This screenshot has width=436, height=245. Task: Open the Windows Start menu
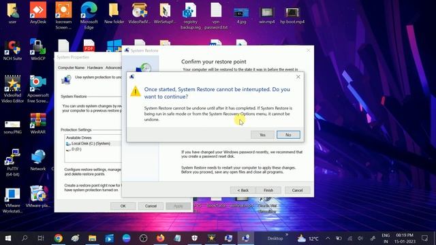point(8,238)
